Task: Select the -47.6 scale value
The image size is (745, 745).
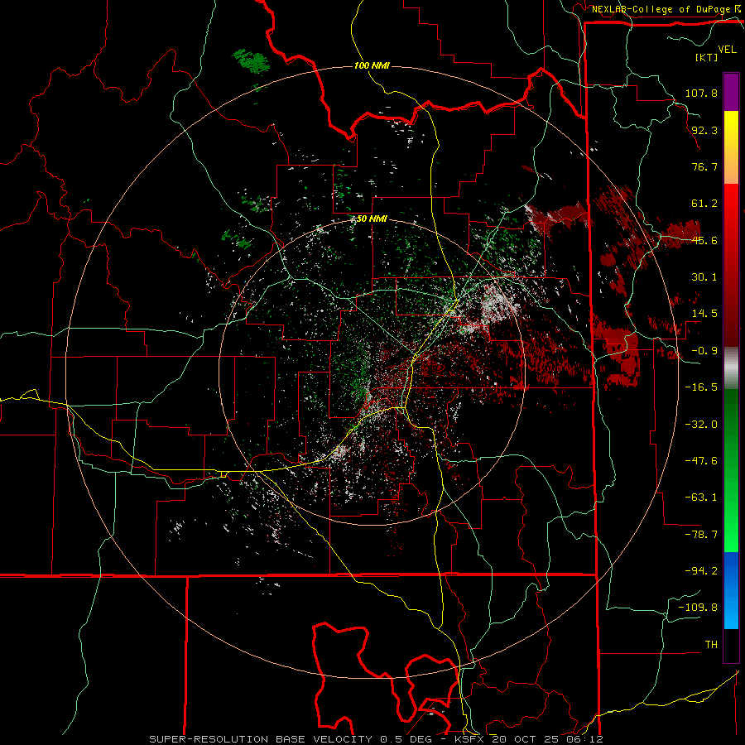Action: pos(701,461)
